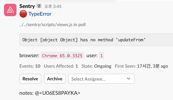This screenshot has width=173, height=100.
Task: Open the message timestamp 오후 3:45
Action: (53, 6)
